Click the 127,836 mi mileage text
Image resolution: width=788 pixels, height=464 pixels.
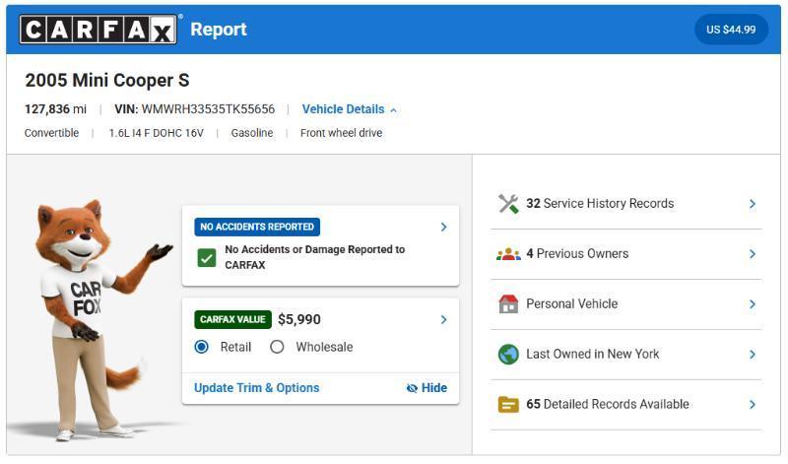point(55,109)
